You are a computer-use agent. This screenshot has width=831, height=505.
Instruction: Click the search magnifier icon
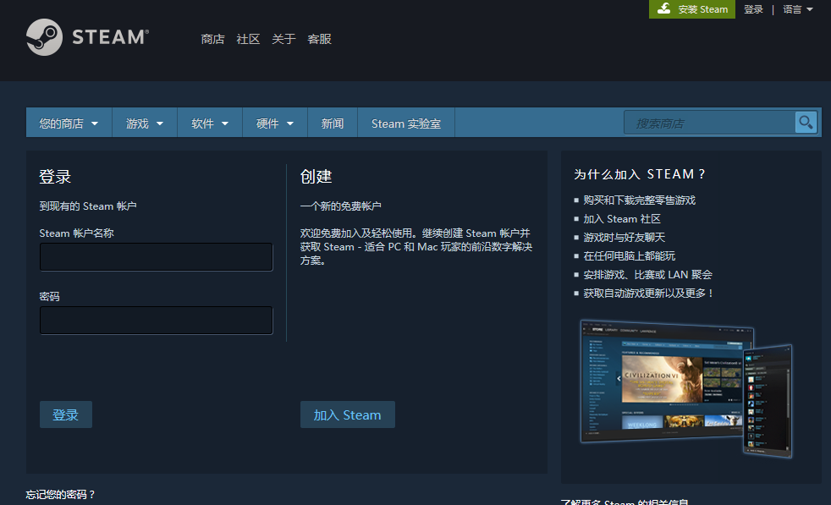coord(806,123)
